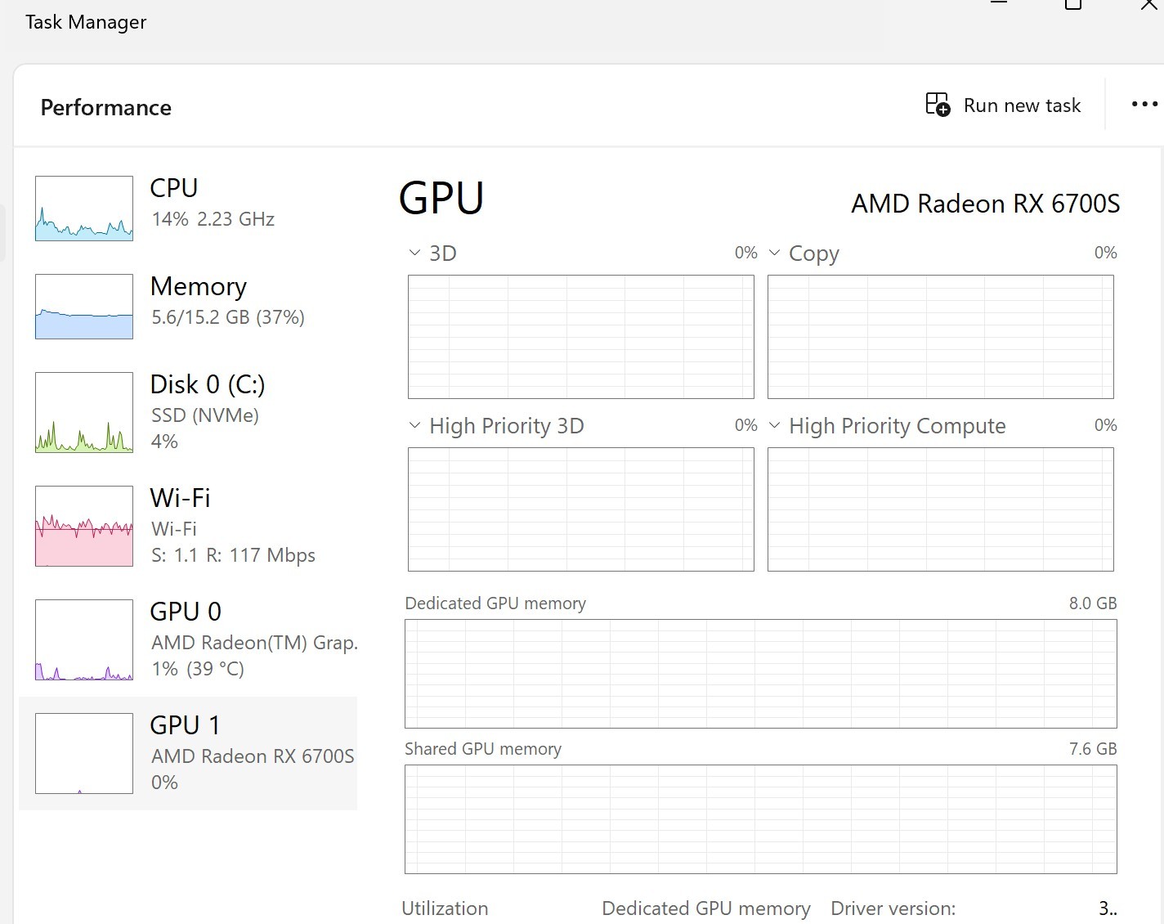Click the High Priority Compute graph area

(x=941, y=509)
